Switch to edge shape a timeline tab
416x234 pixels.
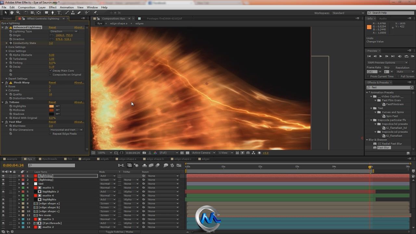coord(127,159)
